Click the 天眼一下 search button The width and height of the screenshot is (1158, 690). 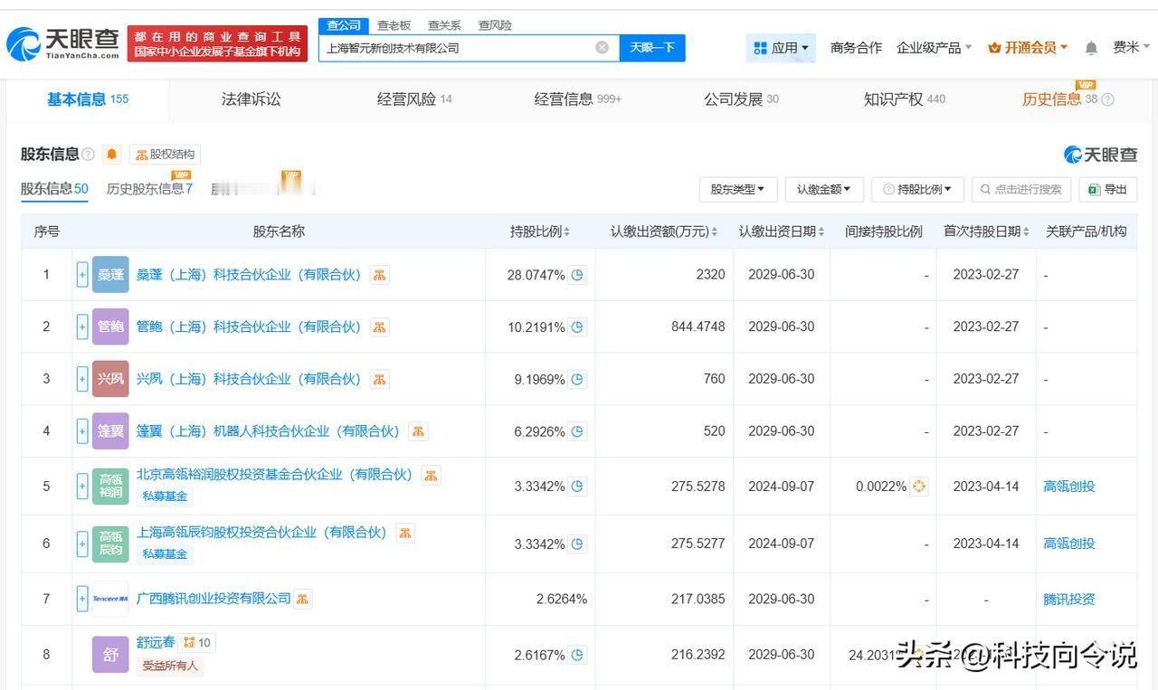(x=652, y=48)
